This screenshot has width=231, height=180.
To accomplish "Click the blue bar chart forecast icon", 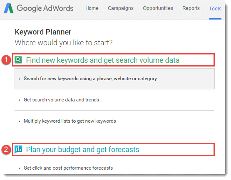I will pos(18,149).
